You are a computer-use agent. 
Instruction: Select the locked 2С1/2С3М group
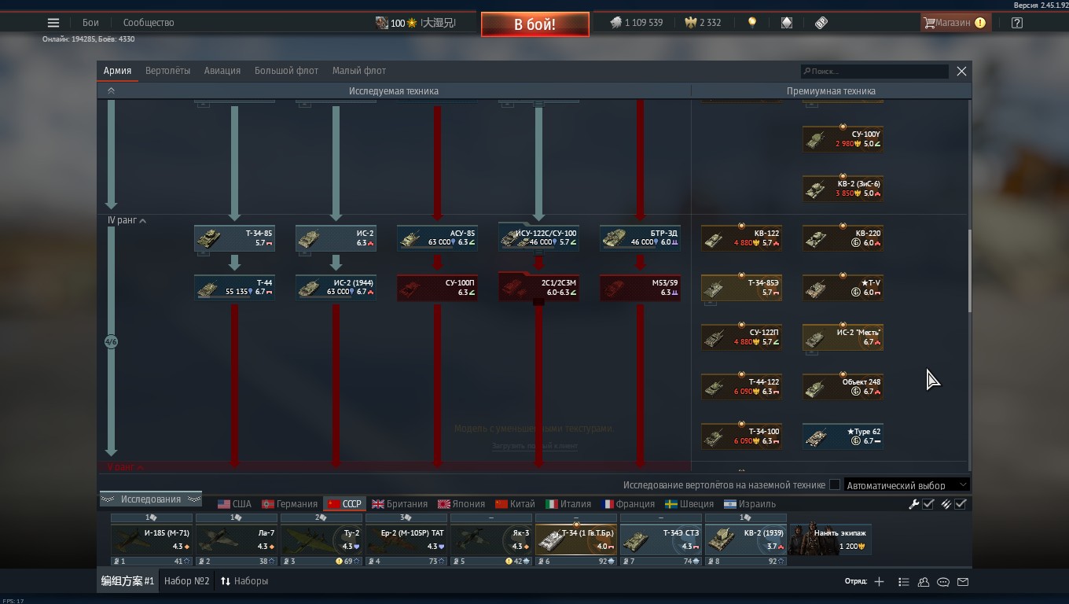(538, 287)
